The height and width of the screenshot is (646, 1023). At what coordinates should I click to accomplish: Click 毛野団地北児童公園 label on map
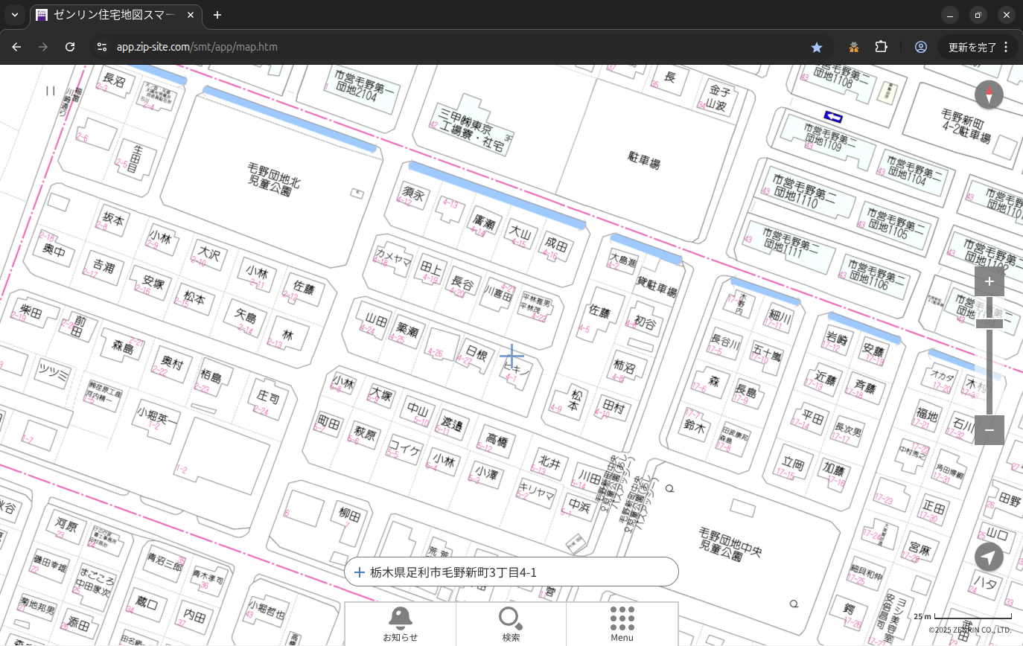[x=274, y=179]
